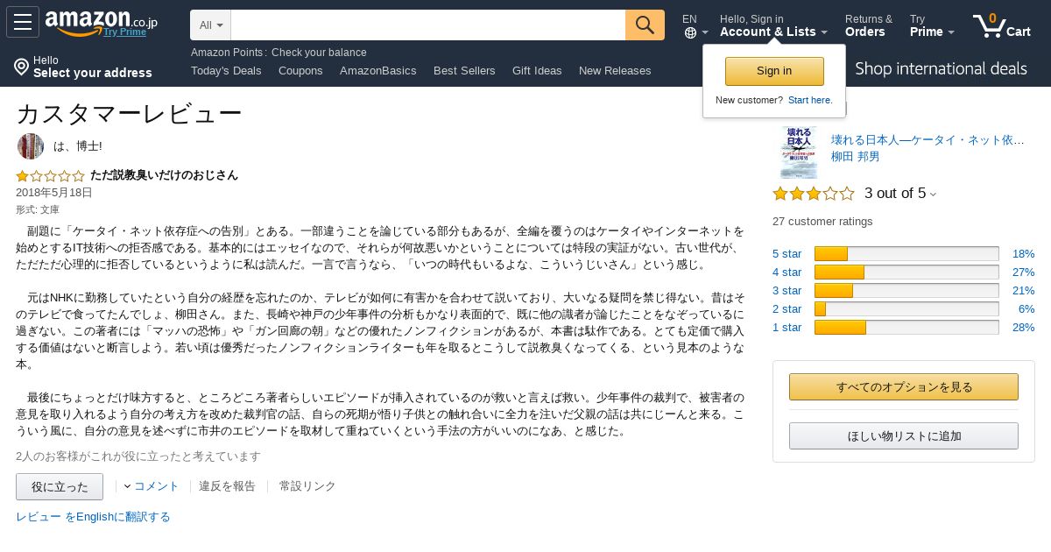Click the Start here link
1051x552 pixels.
click(x=810, y=100)
